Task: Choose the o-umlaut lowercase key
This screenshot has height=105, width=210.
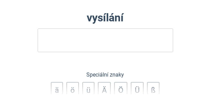Action: [72, 89]
